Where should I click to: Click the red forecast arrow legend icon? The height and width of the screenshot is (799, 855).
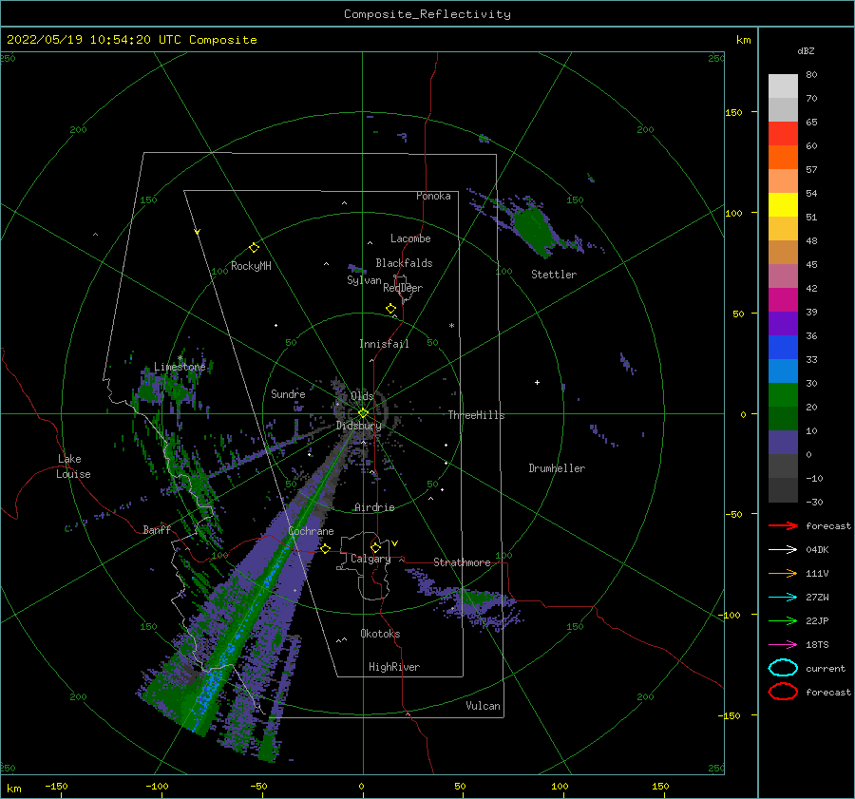pos(783,525)
